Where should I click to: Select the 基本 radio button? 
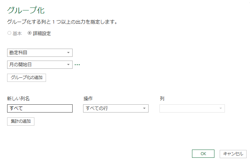tap(9, 33)
